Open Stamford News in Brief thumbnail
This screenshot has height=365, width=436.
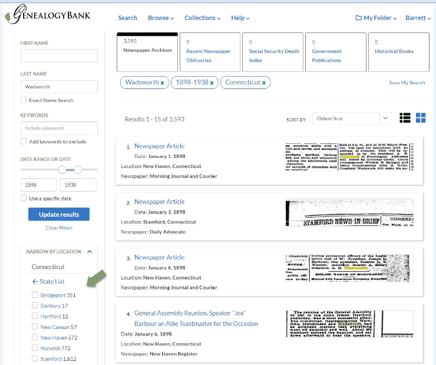pyautogui.click(x=349, y=212)
